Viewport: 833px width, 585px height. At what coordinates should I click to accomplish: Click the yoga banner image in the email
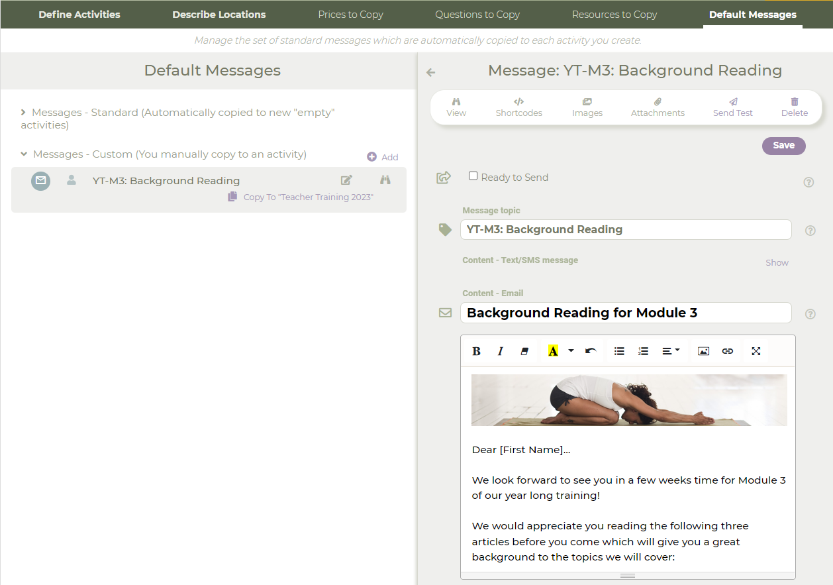point(629,399)
